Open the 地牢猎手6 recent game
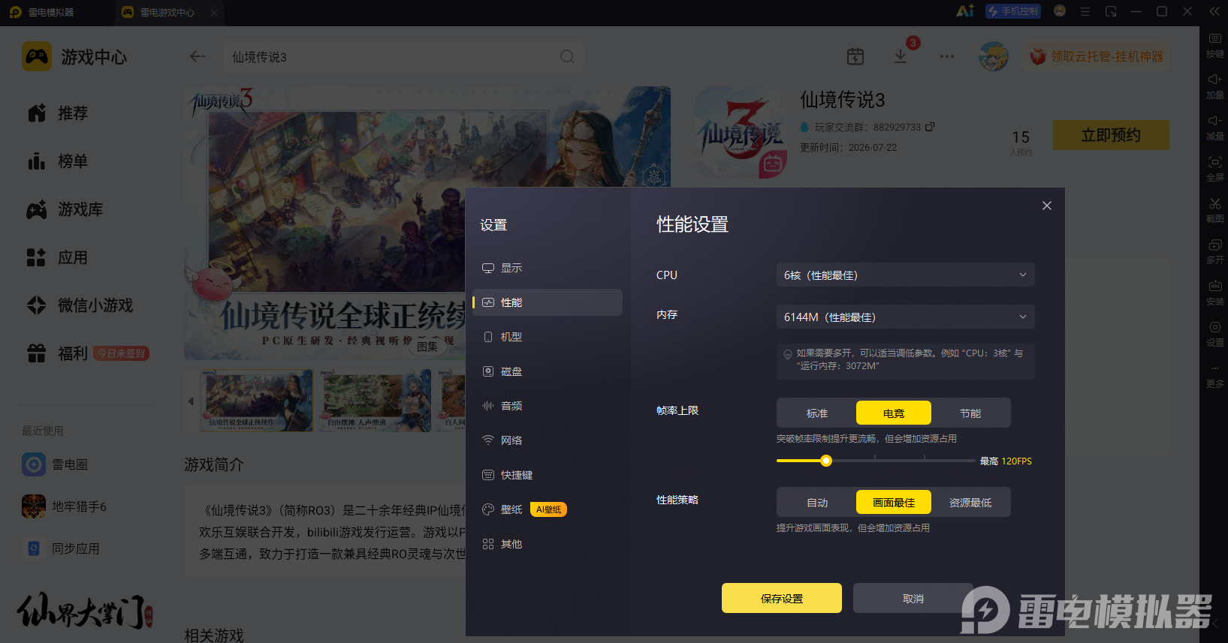1228x643 pixels. 65,506
